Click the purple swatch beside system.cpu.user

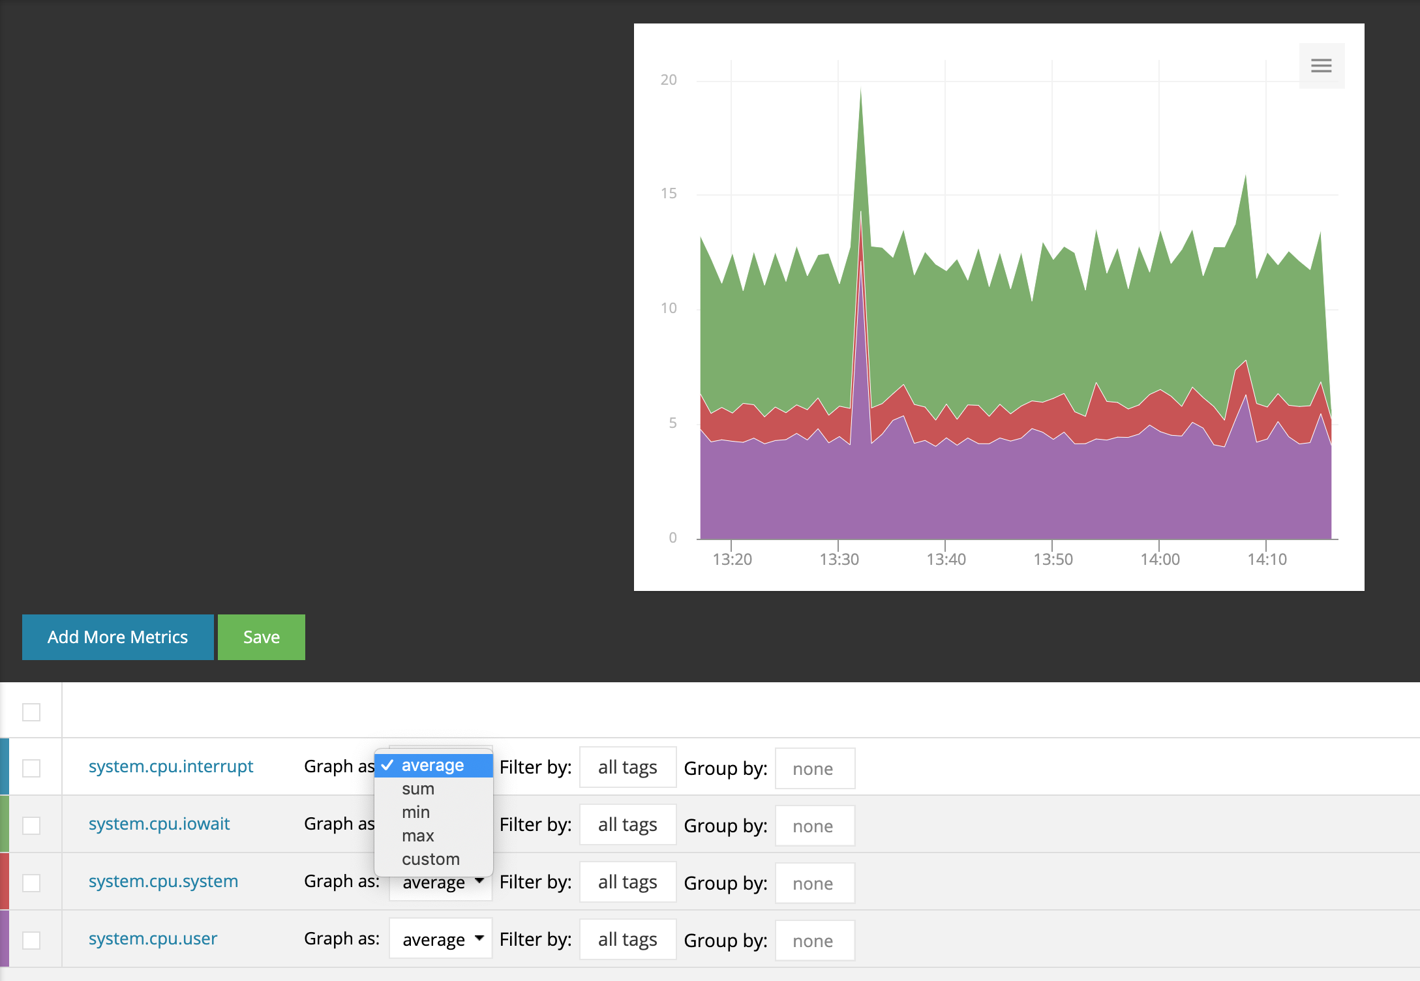pyautogui.click(x=5, y=939)
